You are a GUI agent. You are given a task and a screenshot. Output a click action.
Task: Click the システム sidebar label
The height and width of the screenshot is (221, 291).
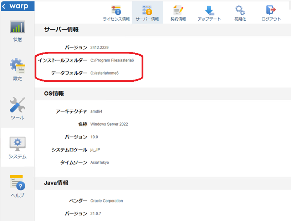(17, 156)
